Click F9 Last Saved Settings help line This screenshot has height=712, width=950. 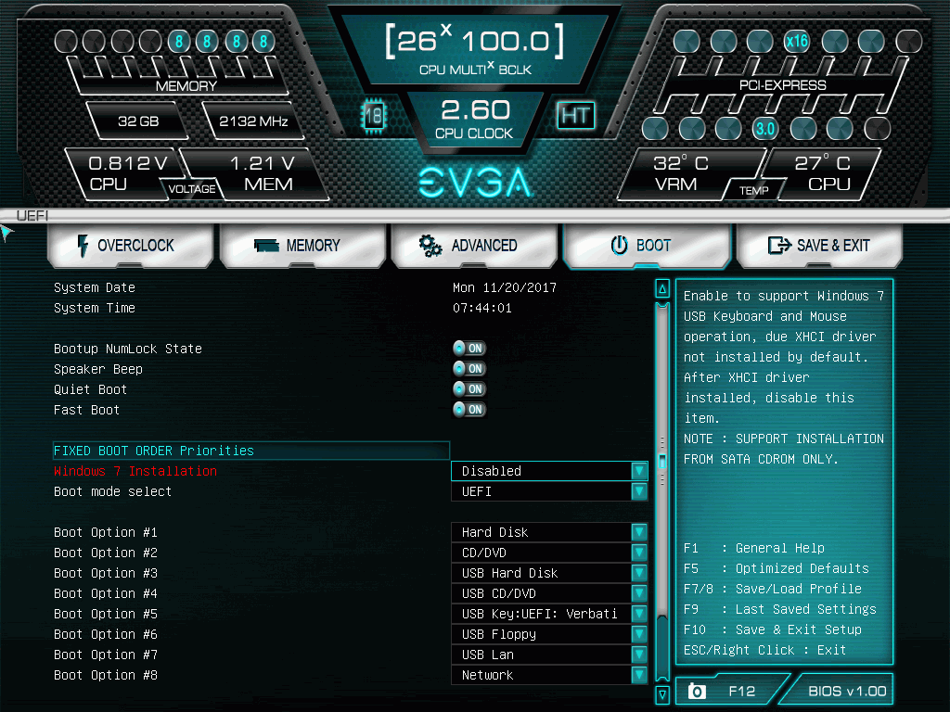(779, 609)
